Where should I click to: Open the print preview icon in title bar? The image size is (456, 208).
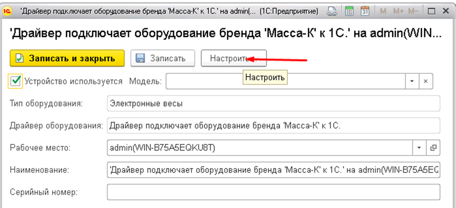331,11
